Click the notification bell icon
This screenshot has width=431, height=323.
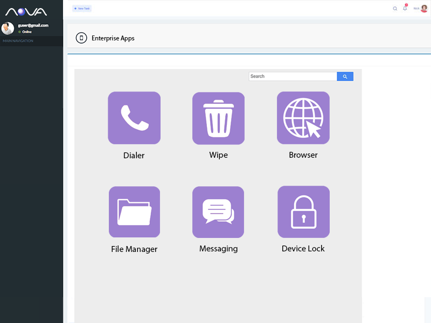coord(405,9)
